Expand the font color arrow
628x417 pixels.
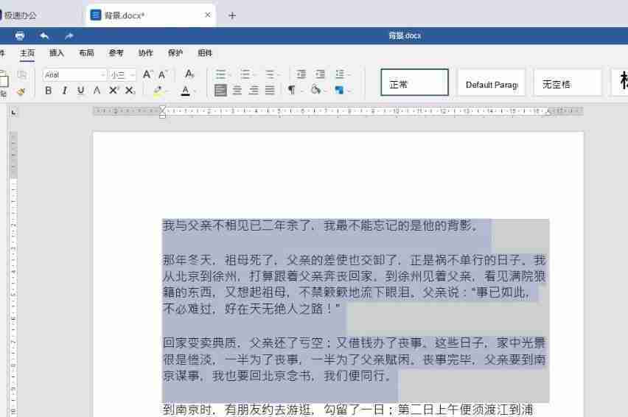click(195, 91)
